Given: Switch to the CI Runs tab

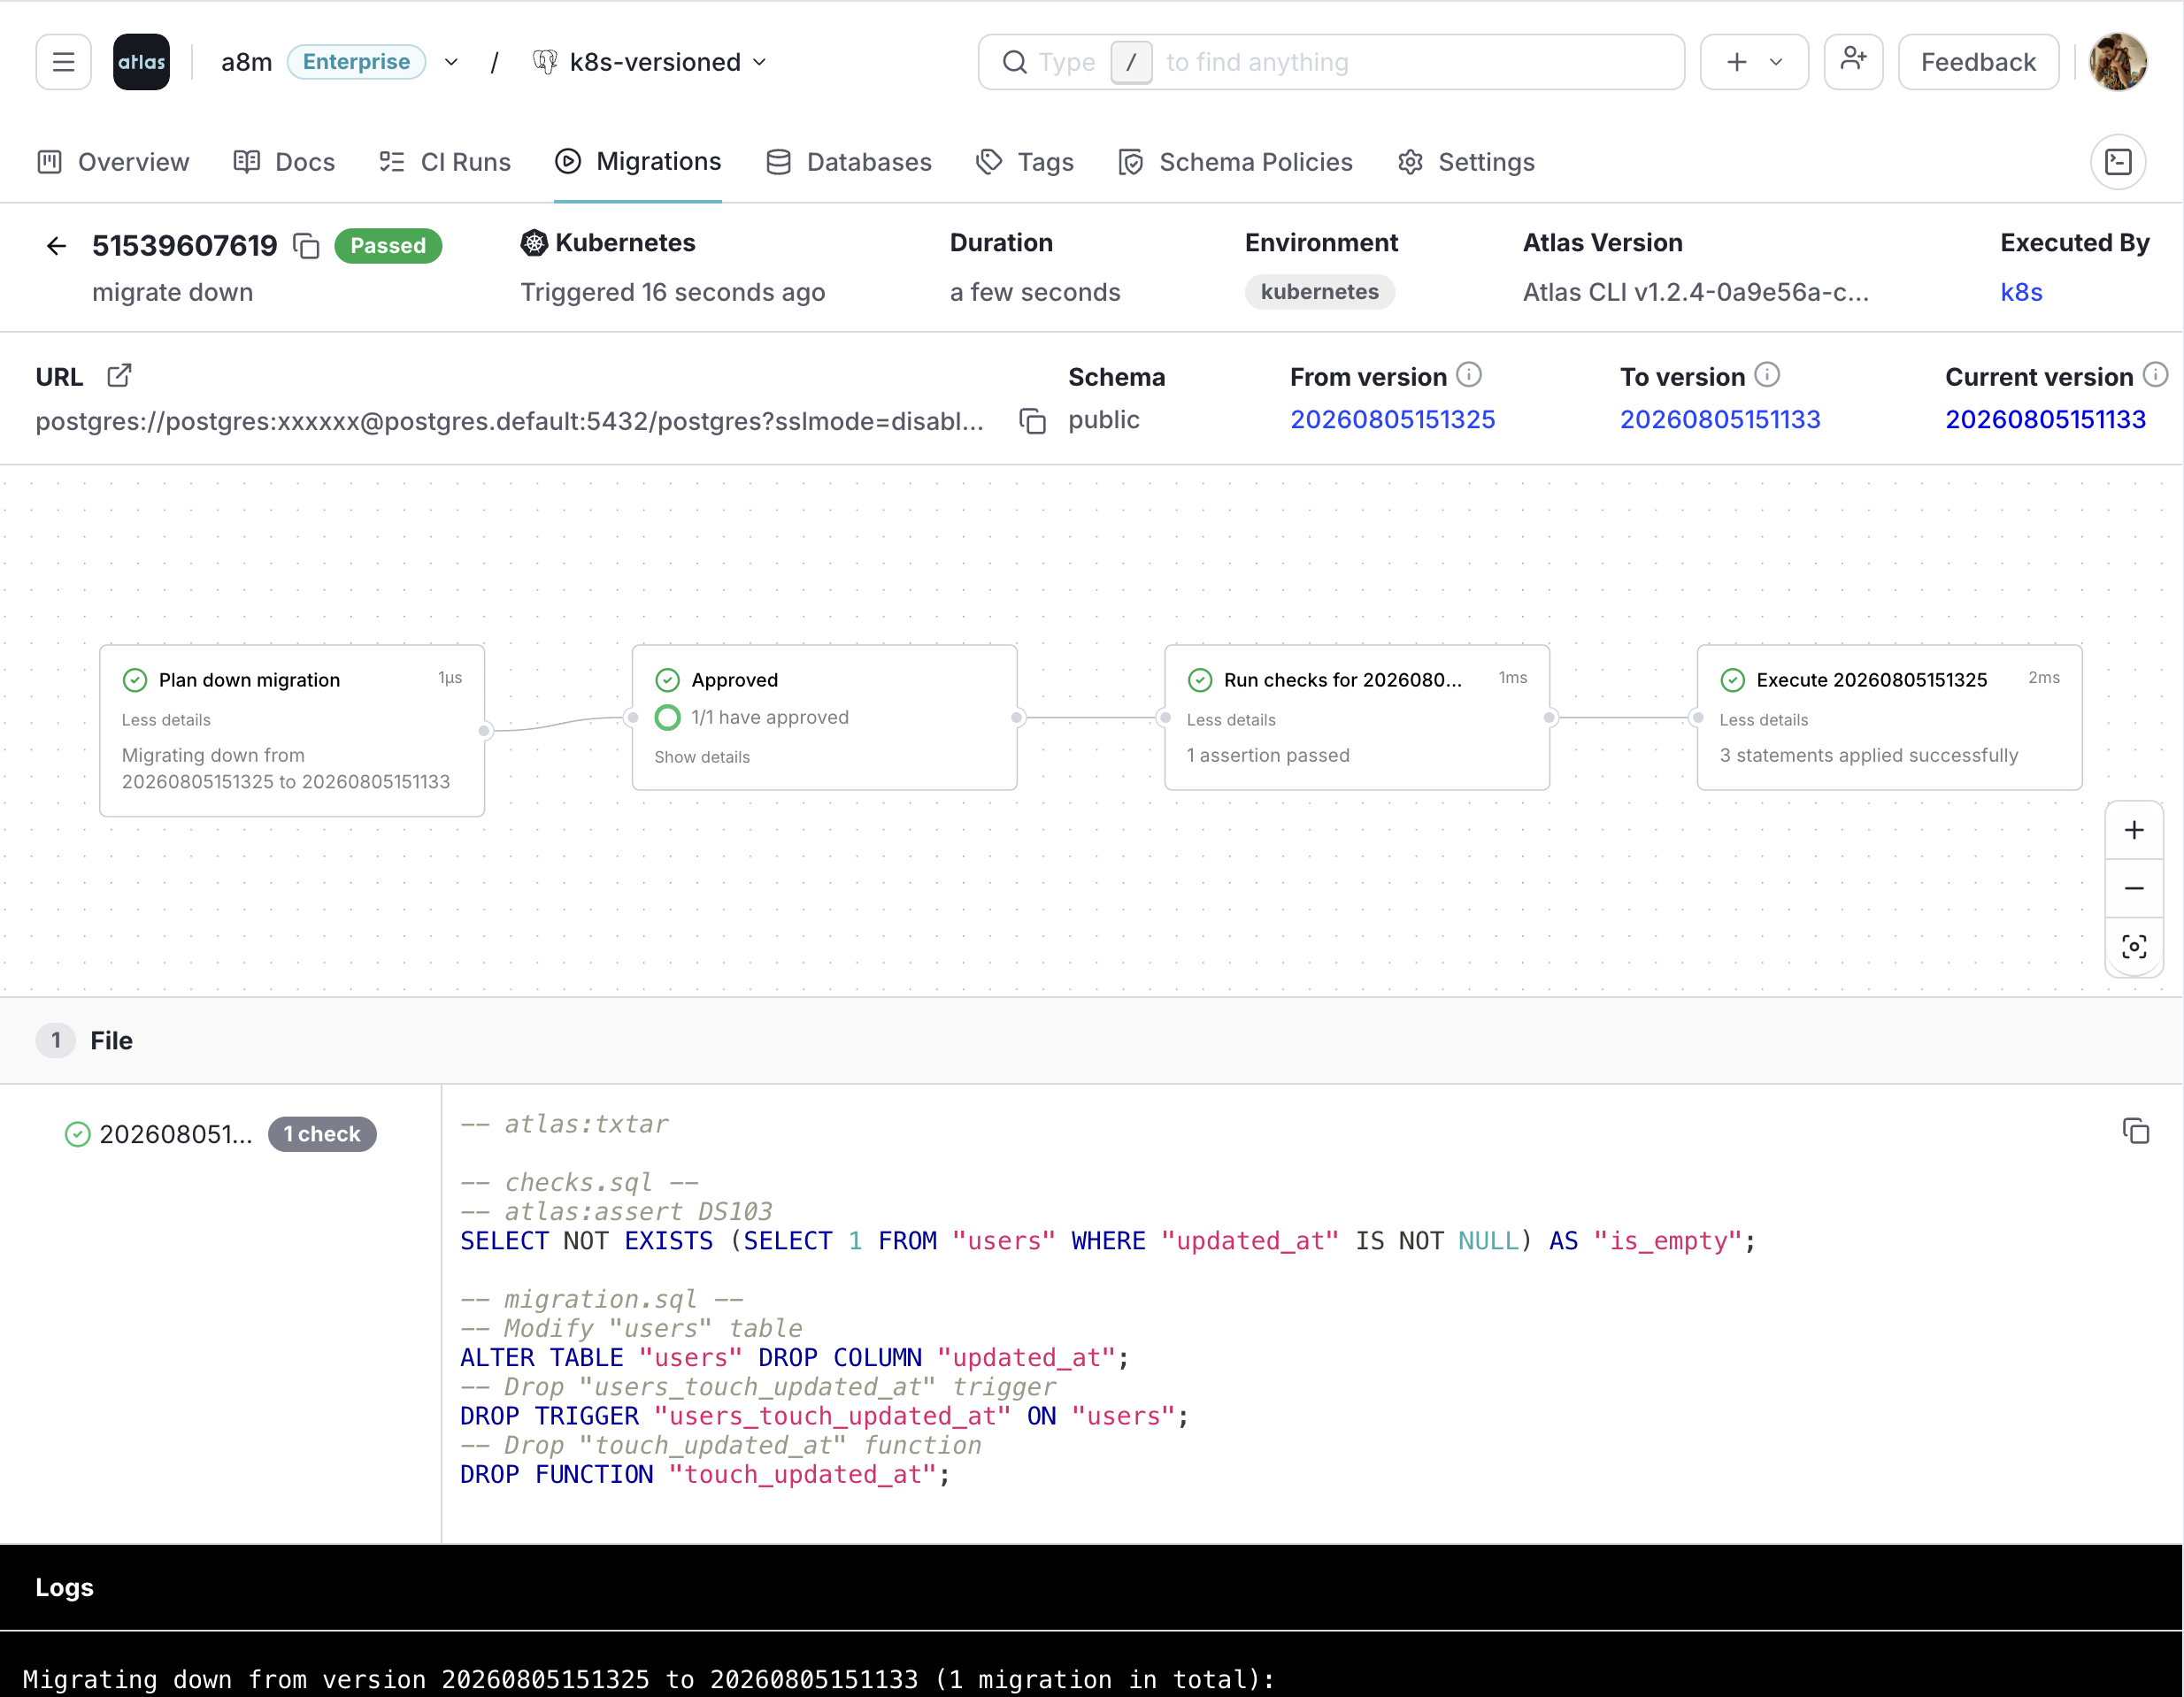Looking at the screenshot, I should pyautogui.click(x=445, y=162).
